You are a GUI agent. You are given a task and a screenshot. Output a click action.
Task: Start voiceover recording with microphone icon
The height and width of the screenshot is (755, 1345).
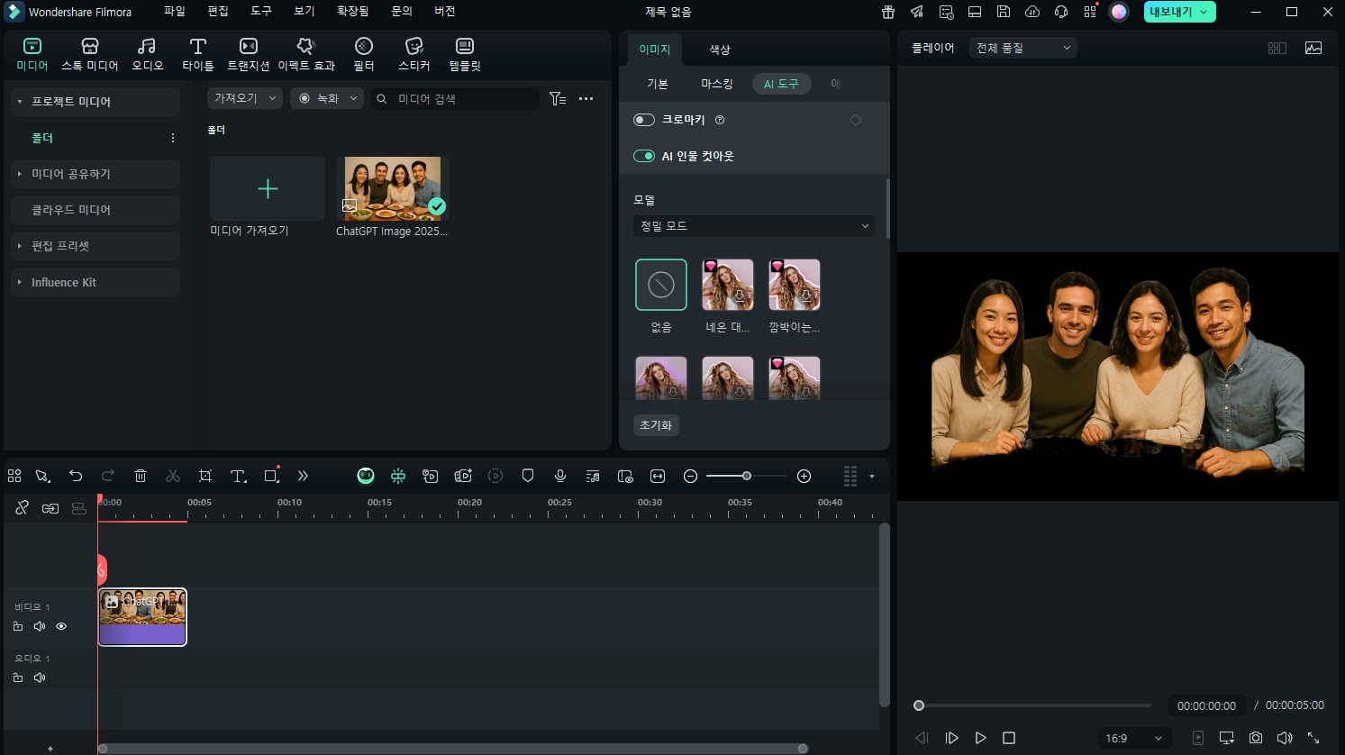pyautogui.click(x=560, y=476)
